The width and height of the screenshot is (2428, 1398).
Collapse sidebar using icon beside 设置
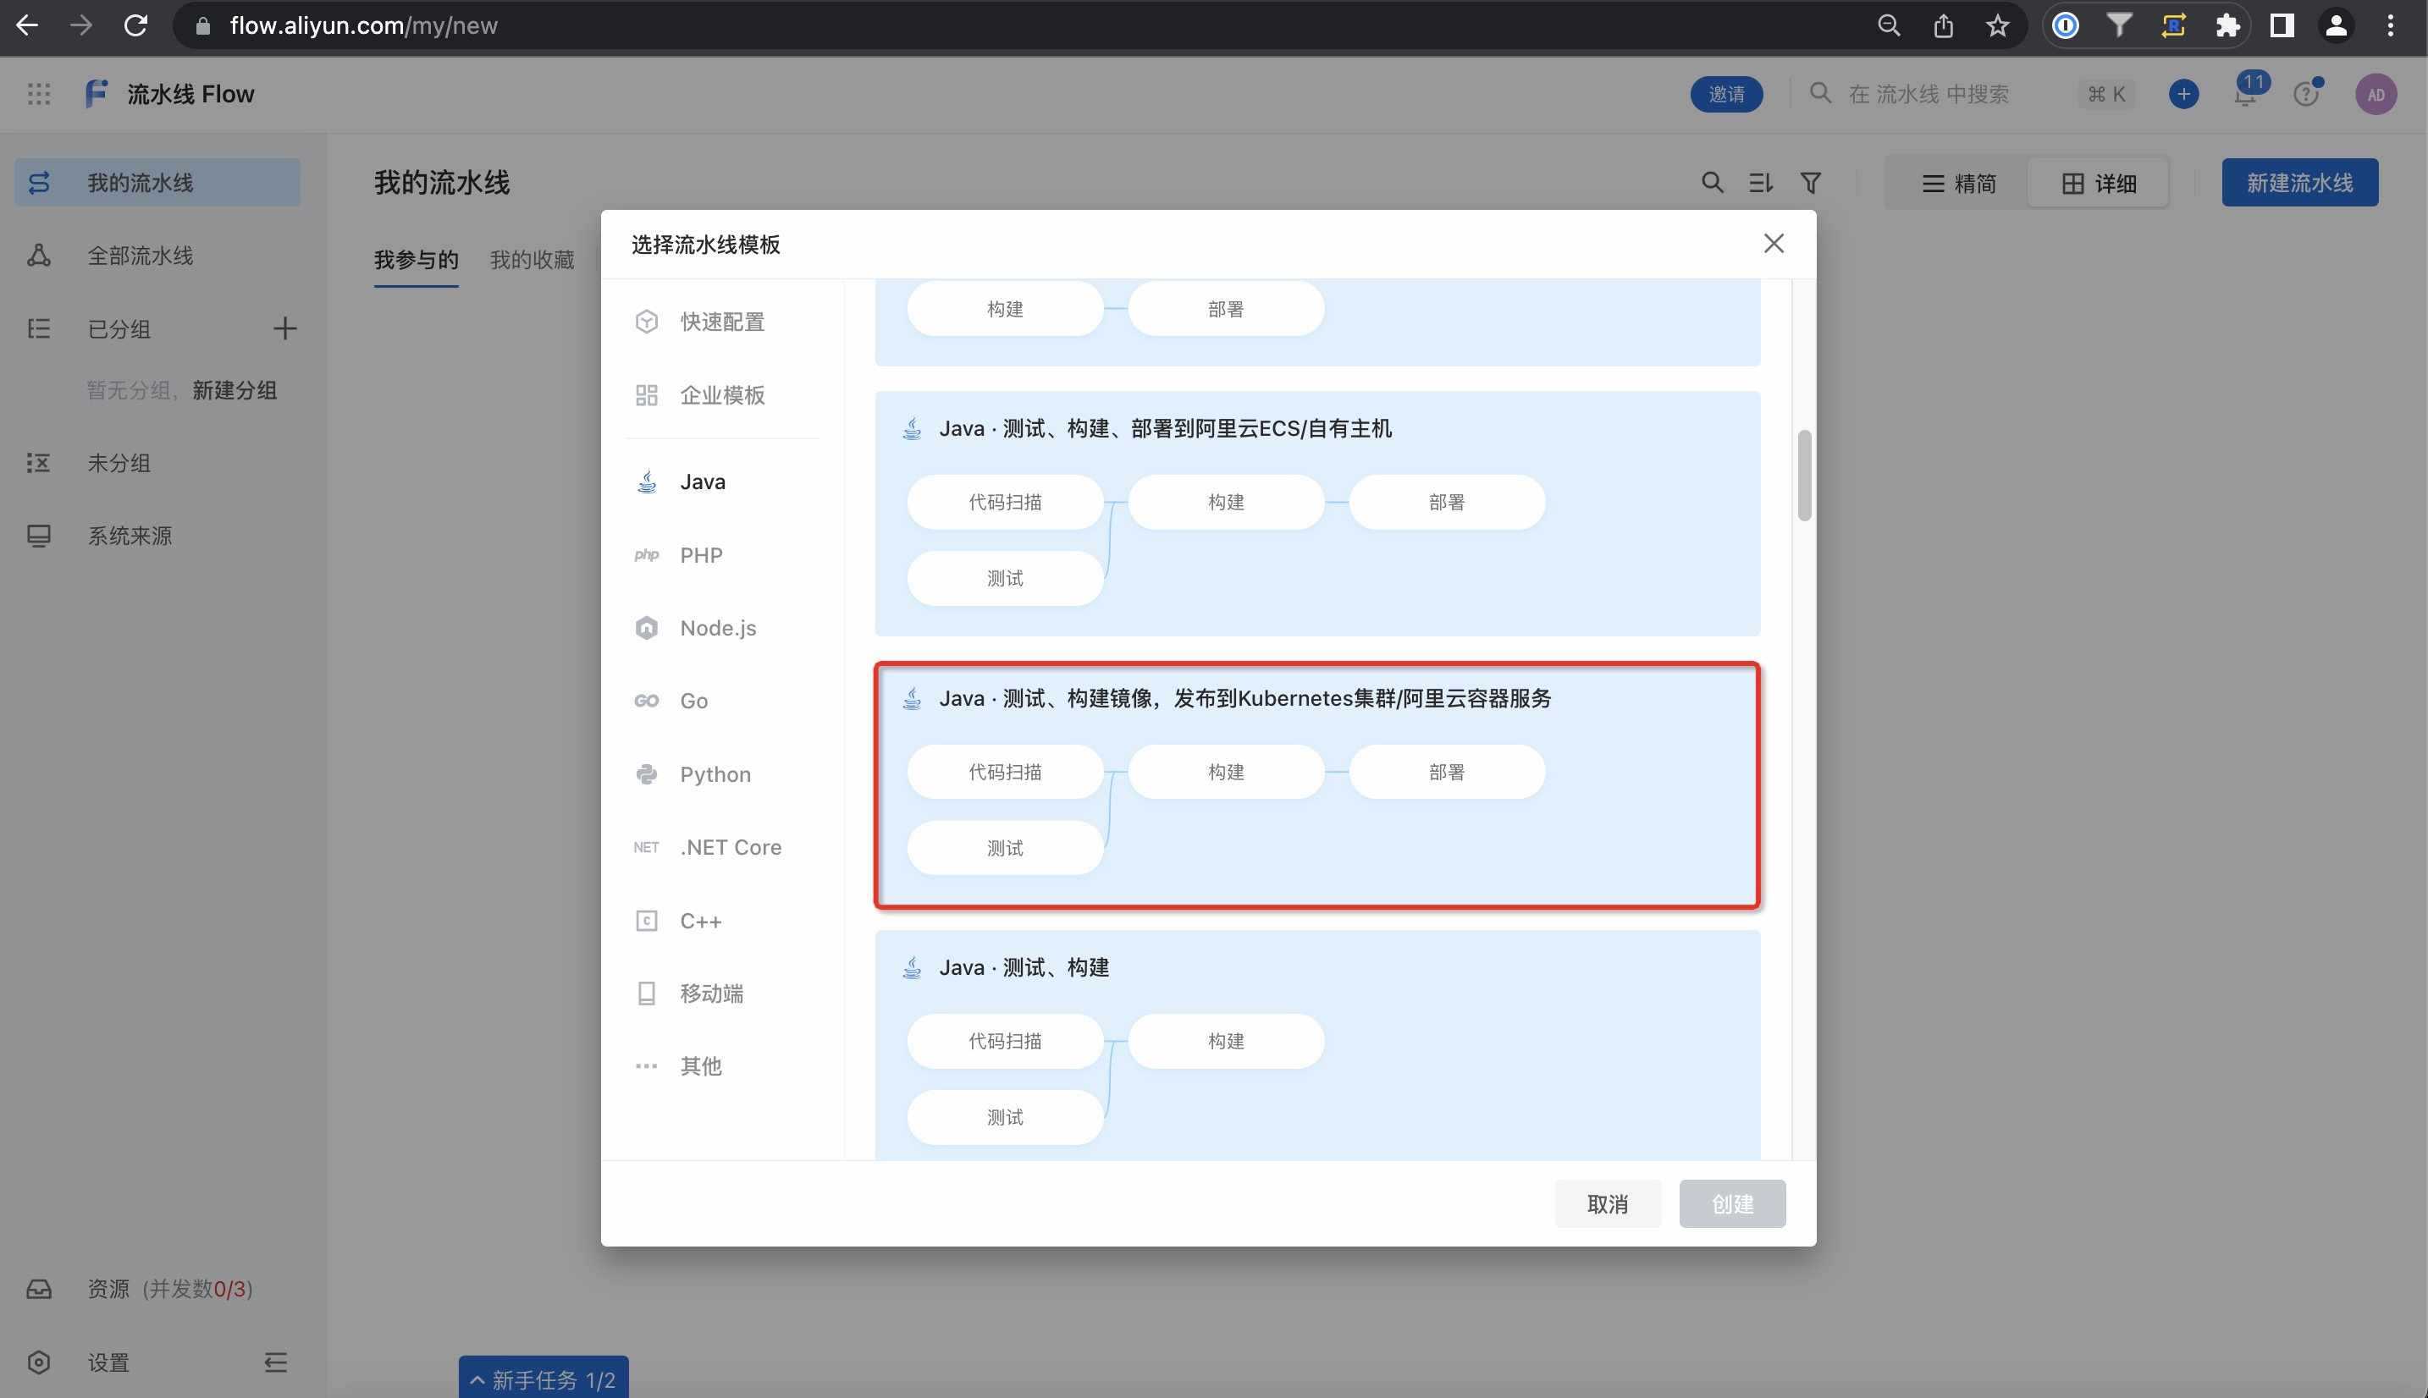tap(276, 1362)
